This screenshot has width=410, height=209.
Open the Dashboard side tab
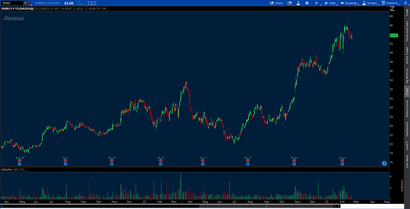[407, 129]
